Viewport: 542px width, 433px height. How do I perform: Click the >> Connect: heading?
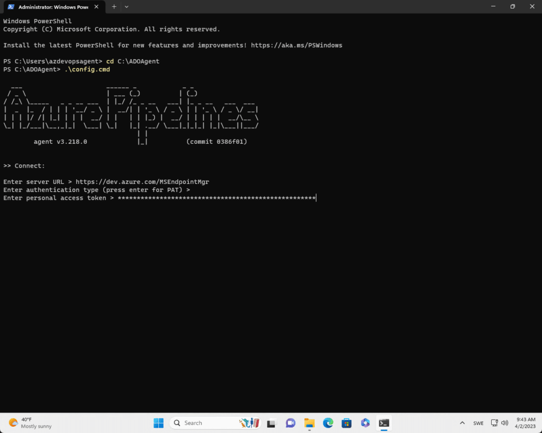click(24, 165)
